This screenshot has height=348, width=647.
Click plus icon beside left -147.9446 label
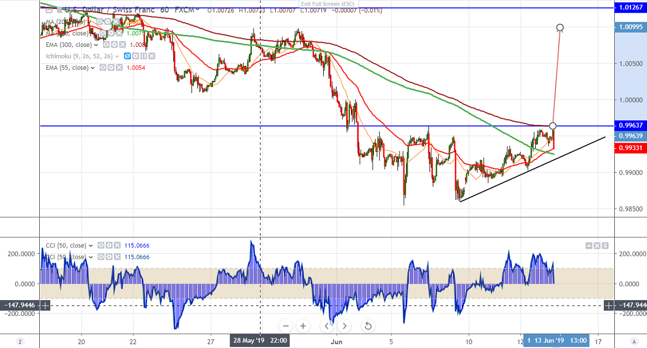(x=45, y=306)
